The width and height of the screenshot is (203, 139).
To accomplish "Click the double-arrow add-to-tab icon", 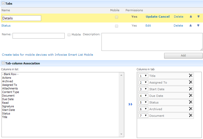I will [131, 104].
